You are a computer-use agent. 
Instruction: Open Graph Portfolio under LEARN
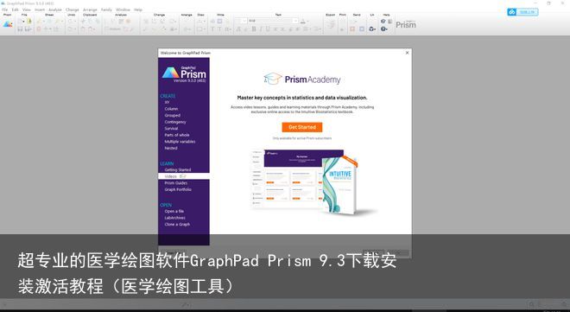pyautogui.click(x=178, y=189)
